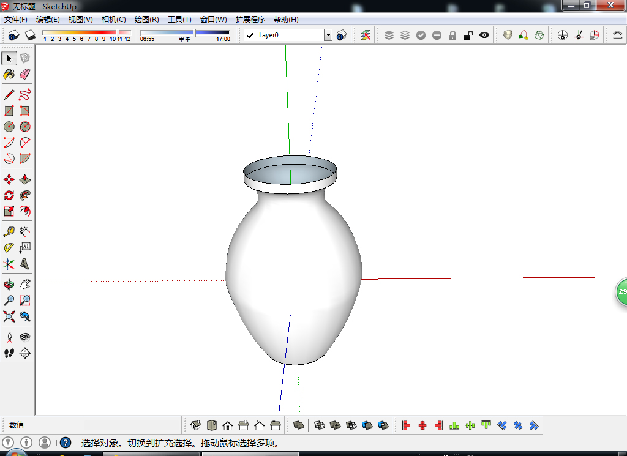Select the Freehand squiggle tool
The height and width of the screenshot is (456, 627).
click(24, 95)
